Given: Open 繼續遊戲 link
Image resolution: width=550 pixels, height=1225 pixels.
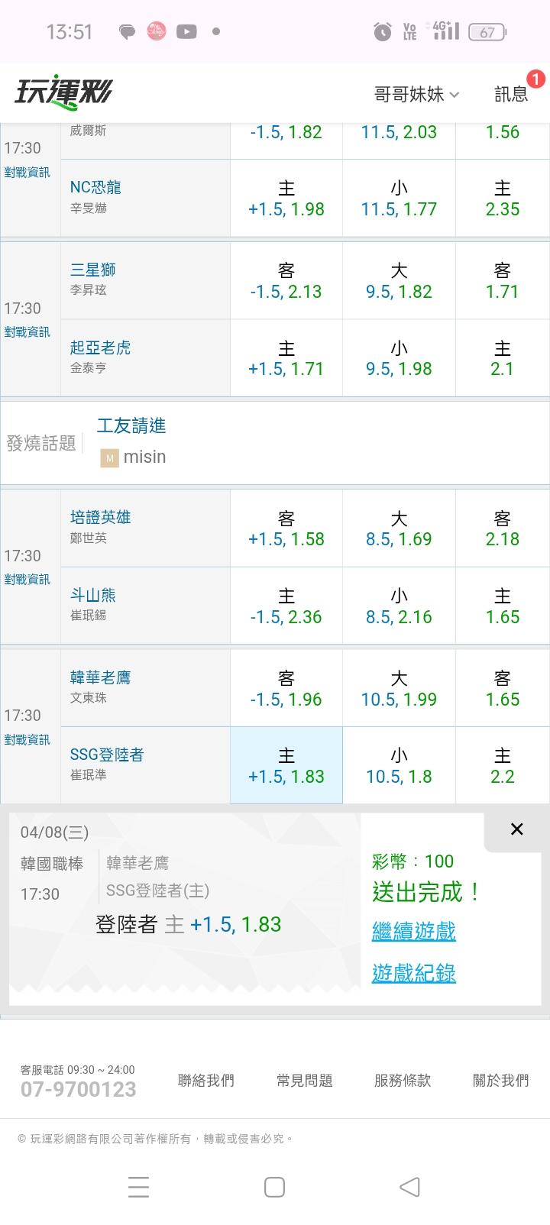Looking at the screenshot, I should 413,931.
